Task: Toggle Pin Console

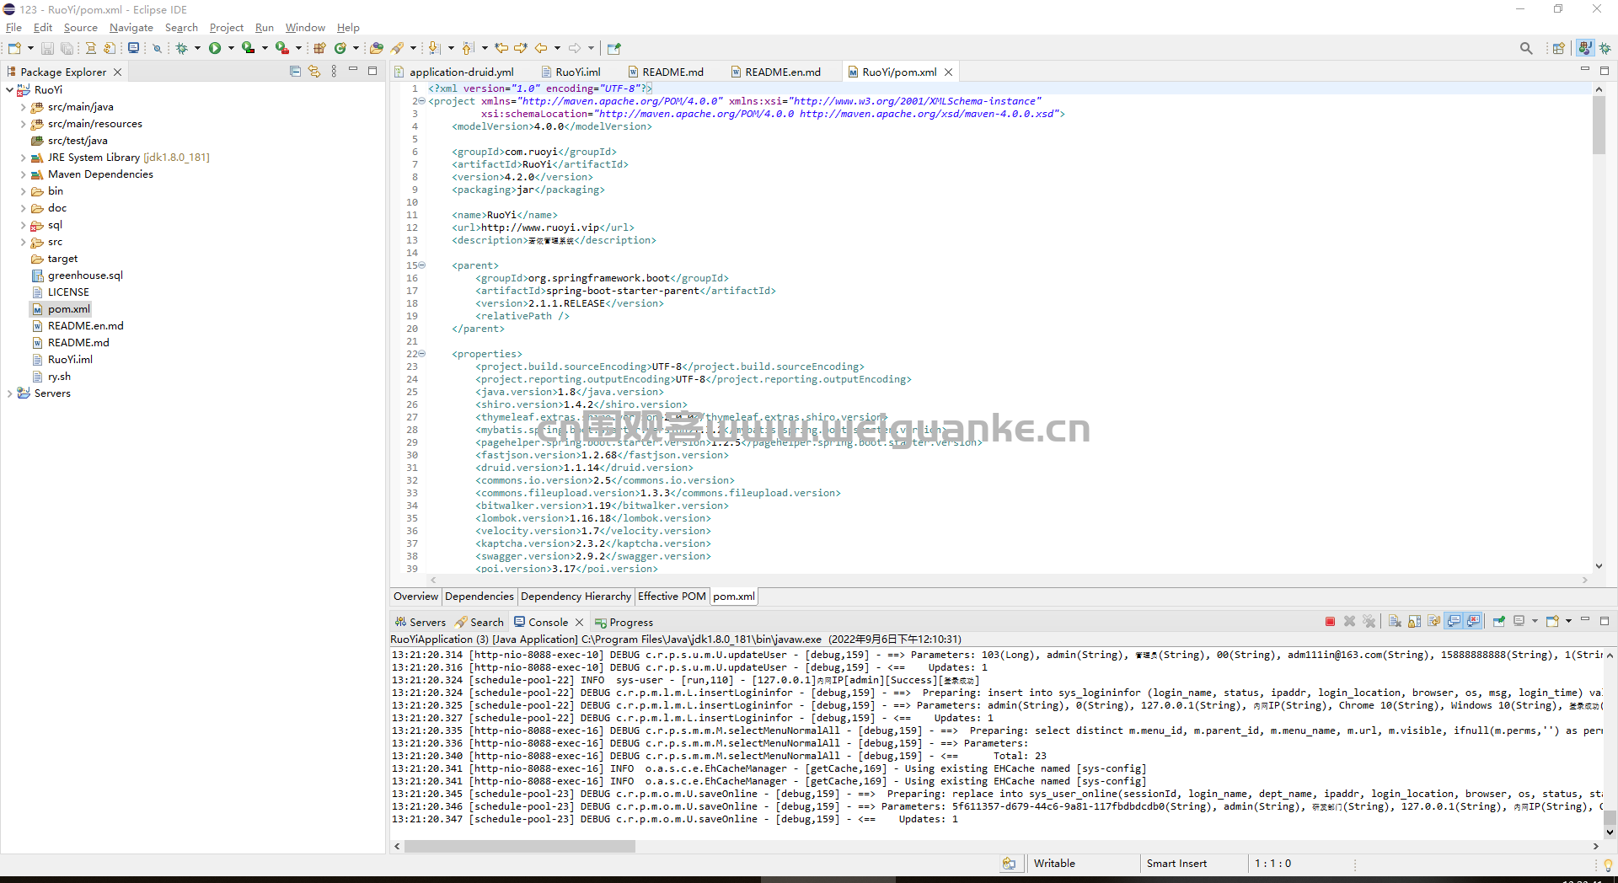Action: click(1499, 622)
